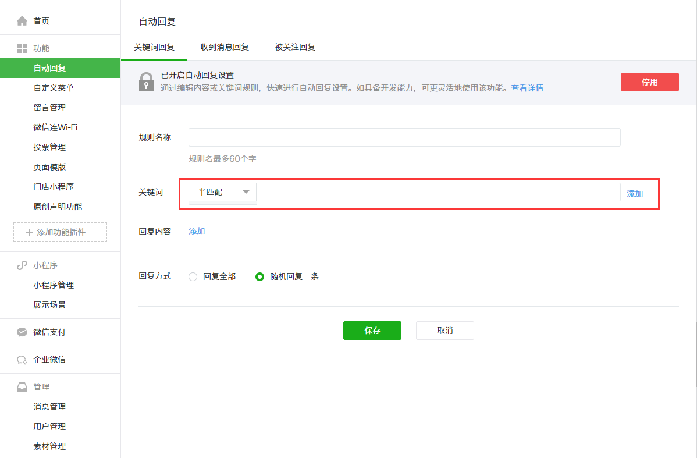Open 页面模版 in the sidebar
697x458 pixels.
coord(49,167)
